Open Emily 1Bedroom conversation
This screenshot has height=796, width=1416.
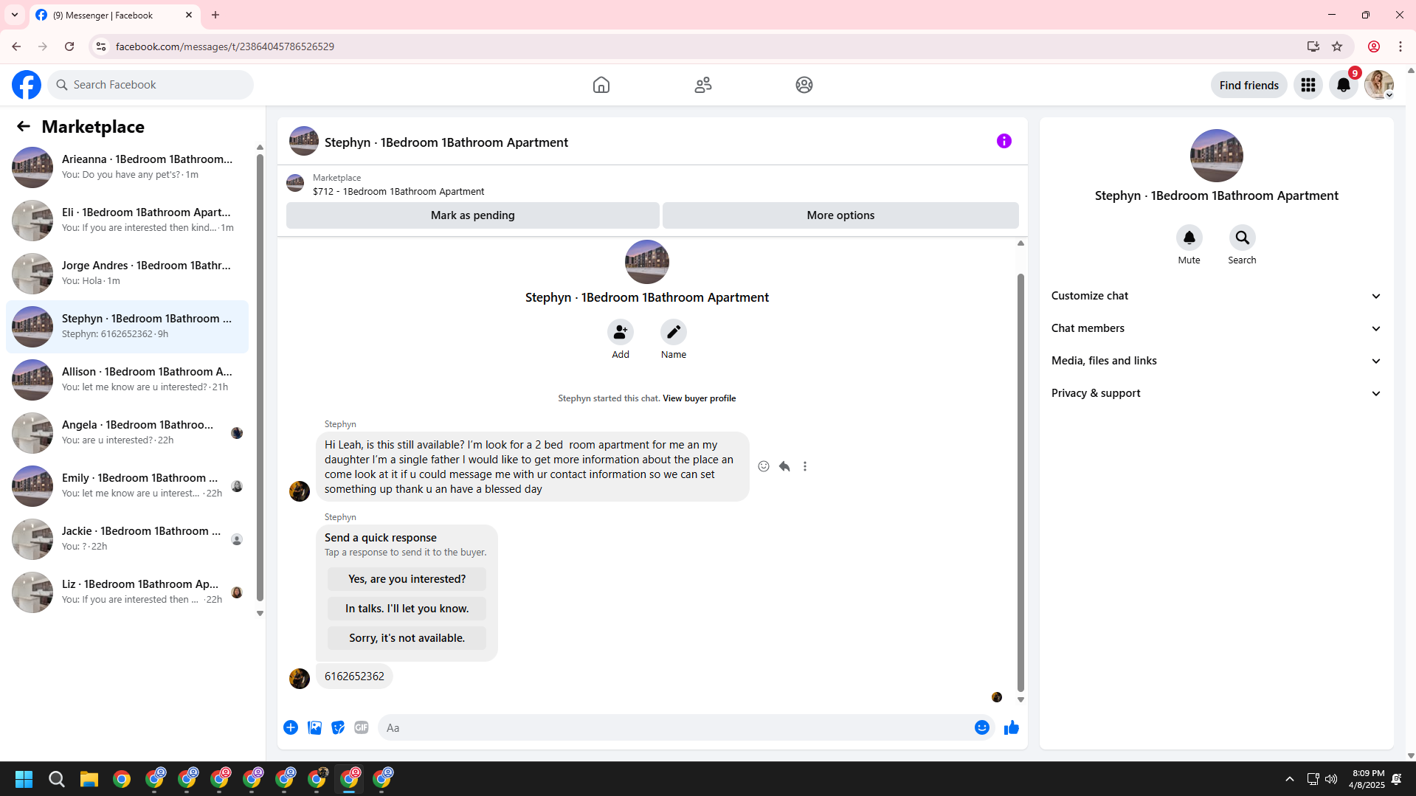click(127, 486)
